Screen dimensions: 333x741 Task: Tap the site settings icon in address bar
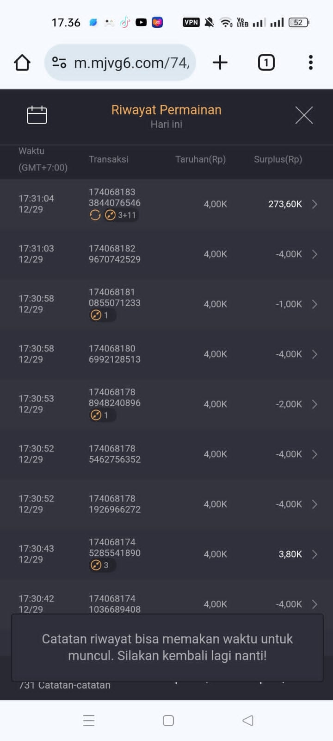(59, 63)
